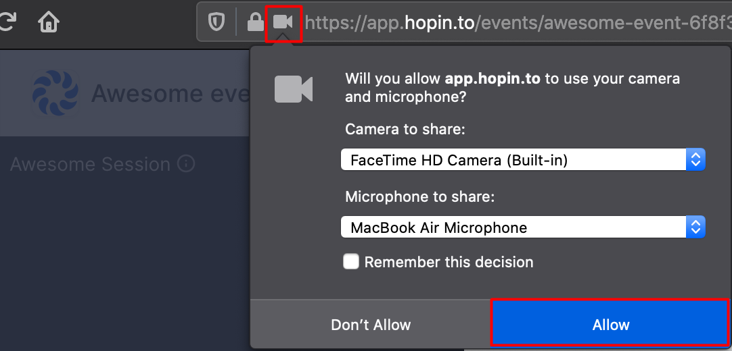This screenshot has width=732, height=351.
Task: Open the FaceTime HD Camera dropdown
Action: [x=523, y=160]
